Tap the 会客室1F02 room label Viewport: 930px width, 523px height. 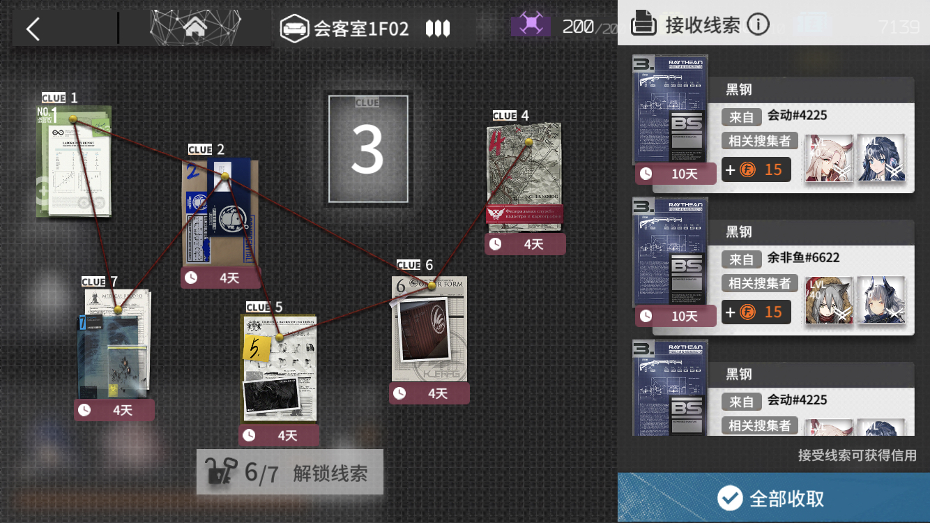pyautogui.click(x=361, y=29)
